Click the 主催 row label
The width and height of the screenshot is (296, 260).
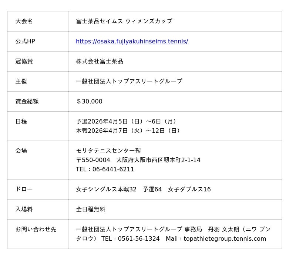point(21,81)
